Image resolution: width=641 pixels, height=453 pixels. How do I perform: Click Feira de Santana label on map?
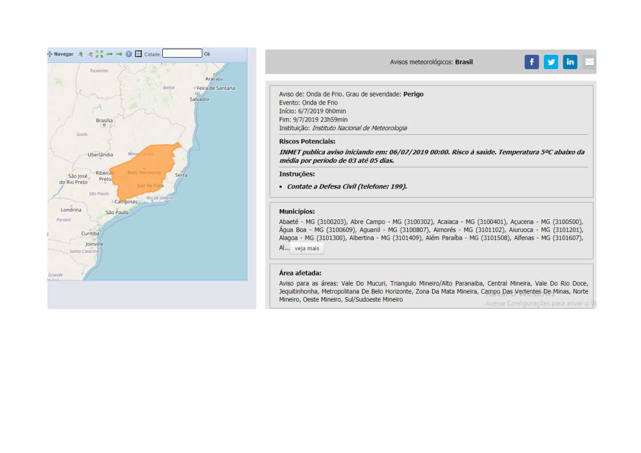(215, 88)
